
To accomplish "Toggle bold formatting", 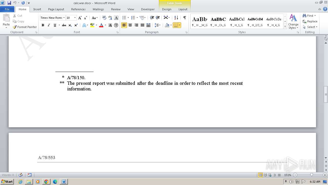I will tap(43, 25).
